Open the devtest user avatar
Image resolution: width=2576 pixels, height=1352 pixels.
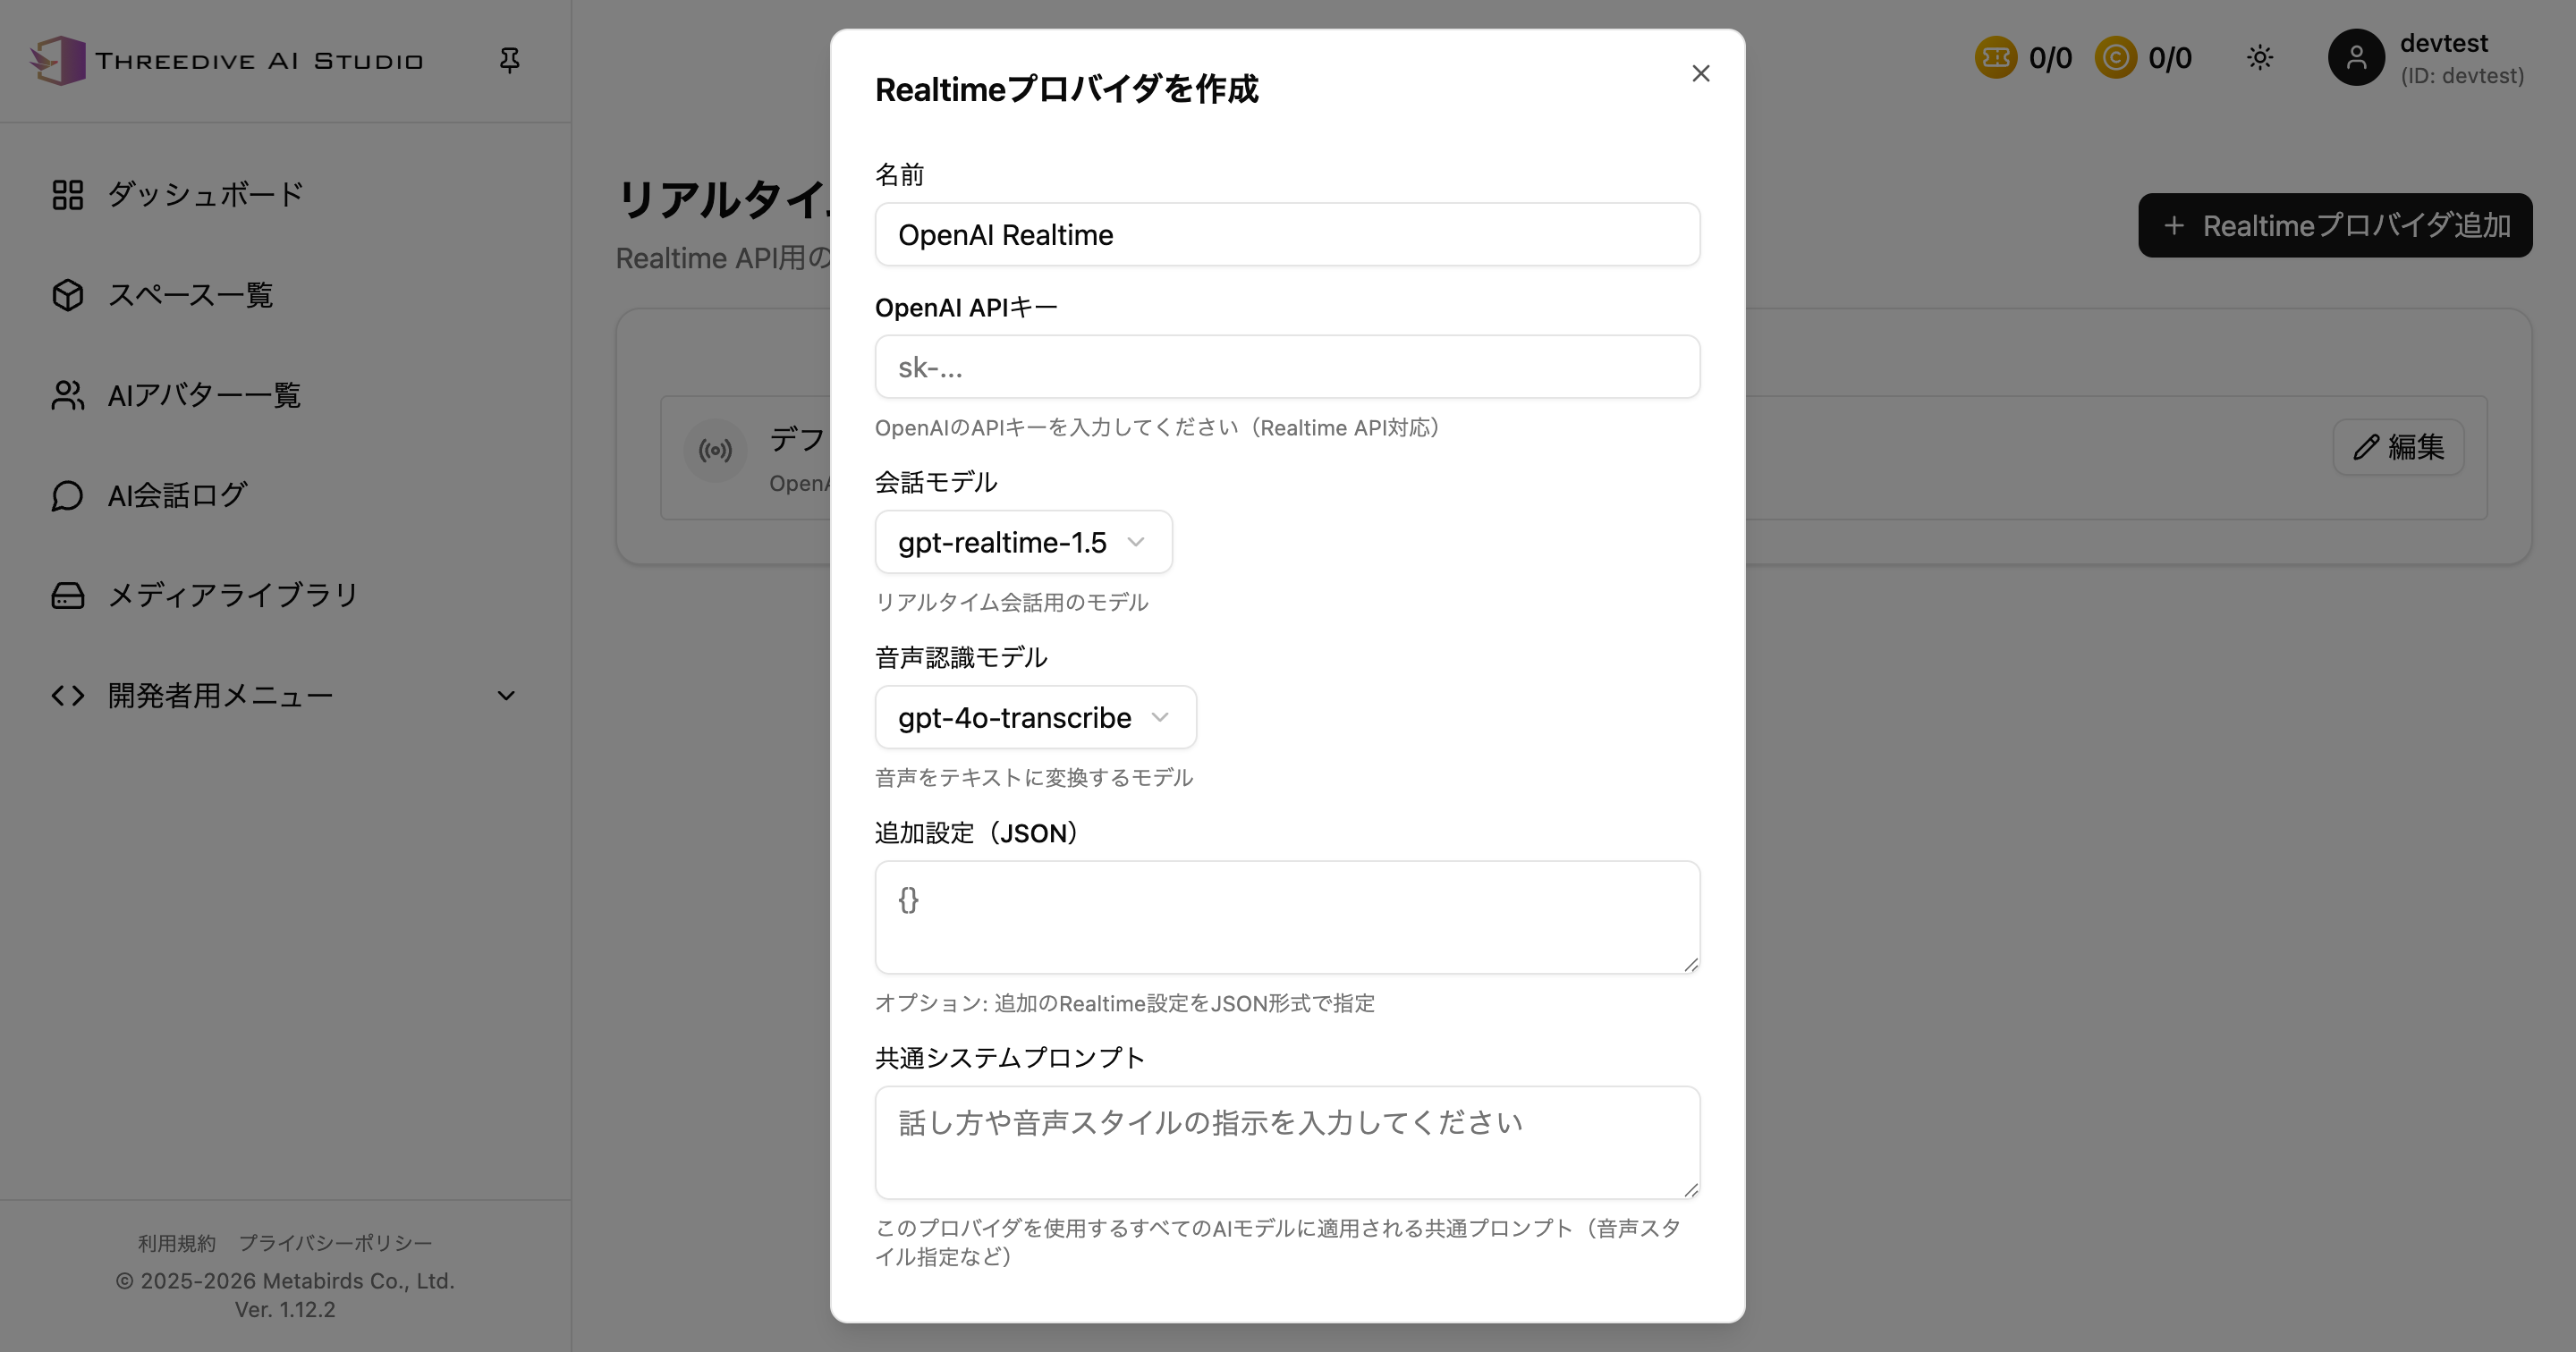tap(2356, 58)
